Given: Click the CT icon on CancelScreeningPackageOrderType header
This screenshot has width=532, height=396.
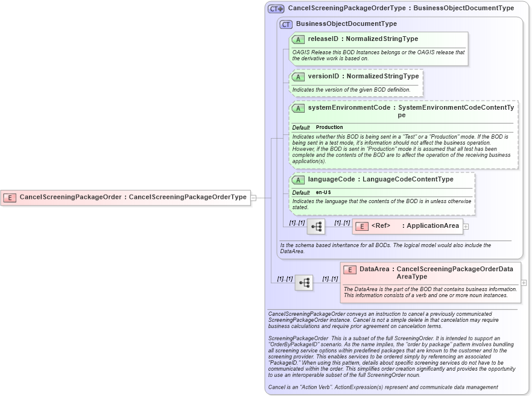Looking at the screenshot, I should [276, 8].
